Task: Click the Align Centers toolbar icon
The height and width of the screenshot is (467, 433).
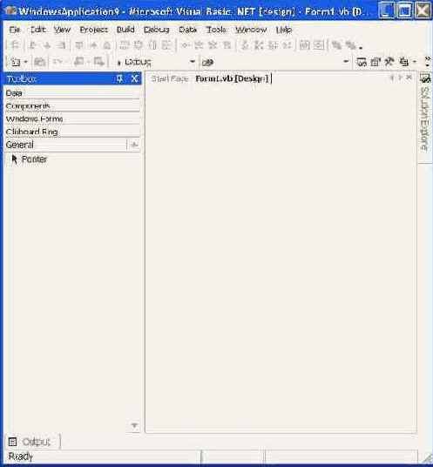Action: [x=47, y=45]
